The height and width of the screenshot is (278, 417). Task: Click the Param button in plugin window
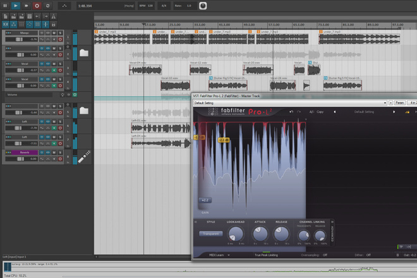(400, 103)
